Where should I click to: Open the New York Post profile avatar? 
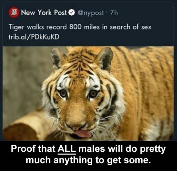14,12
